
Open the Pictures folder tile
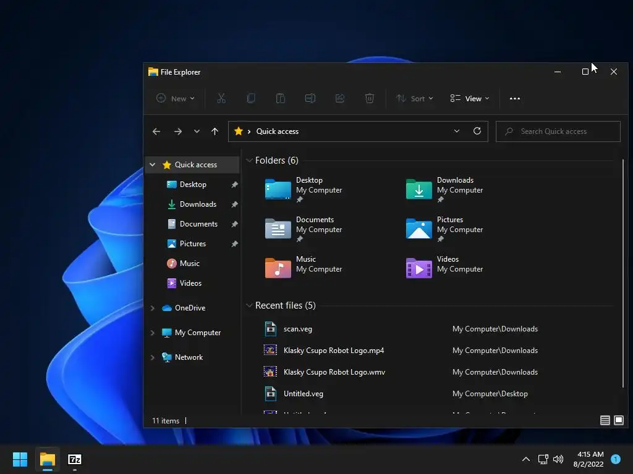444,229
